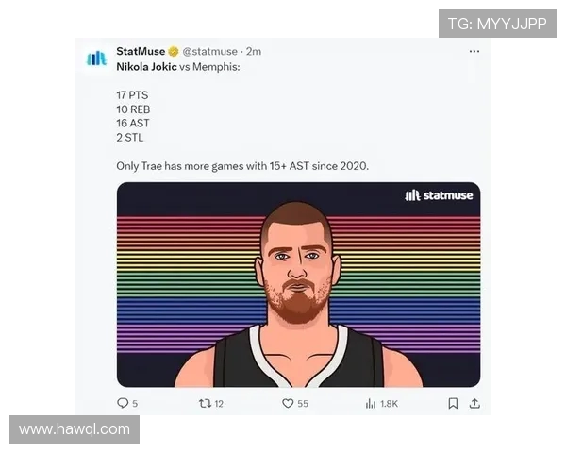This screenshot has height=453, width=566.
Task: Open the Jokic illustration image
Action: coord(298,285)
